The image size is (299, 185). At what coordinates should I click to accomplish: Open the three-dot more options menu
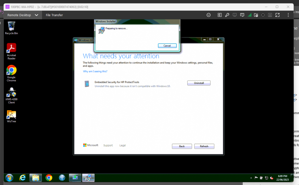pos(288,15)
